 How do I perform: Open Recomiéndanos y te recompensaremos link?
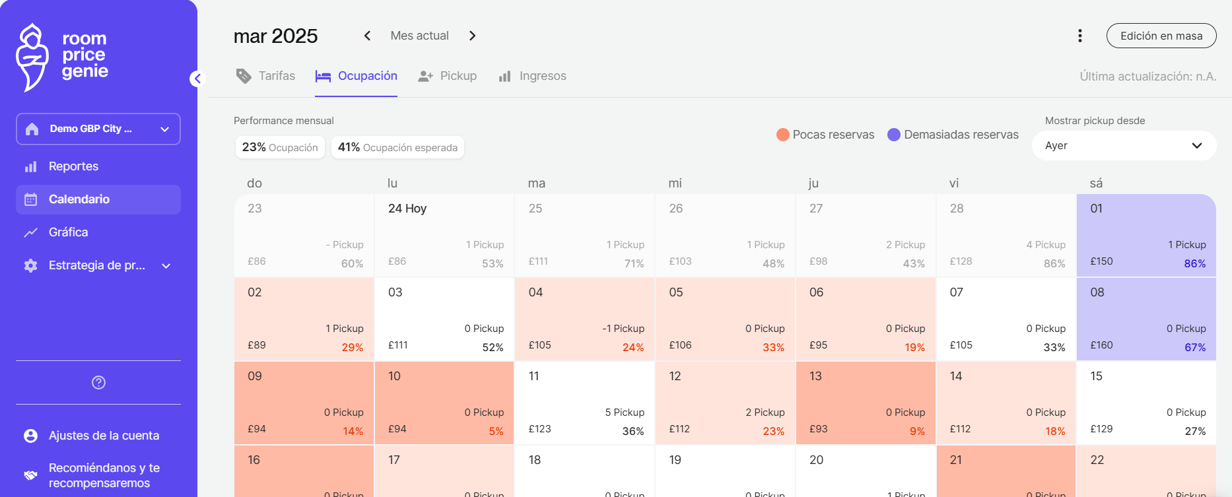[98, 475]
